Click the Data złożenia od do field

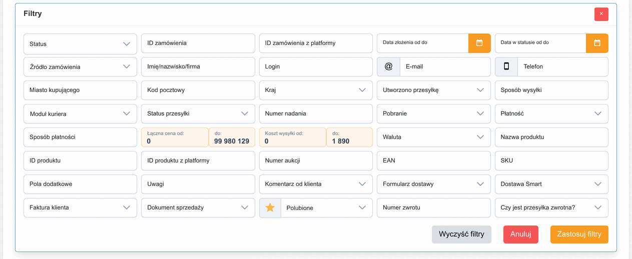(x=423, y=43)
